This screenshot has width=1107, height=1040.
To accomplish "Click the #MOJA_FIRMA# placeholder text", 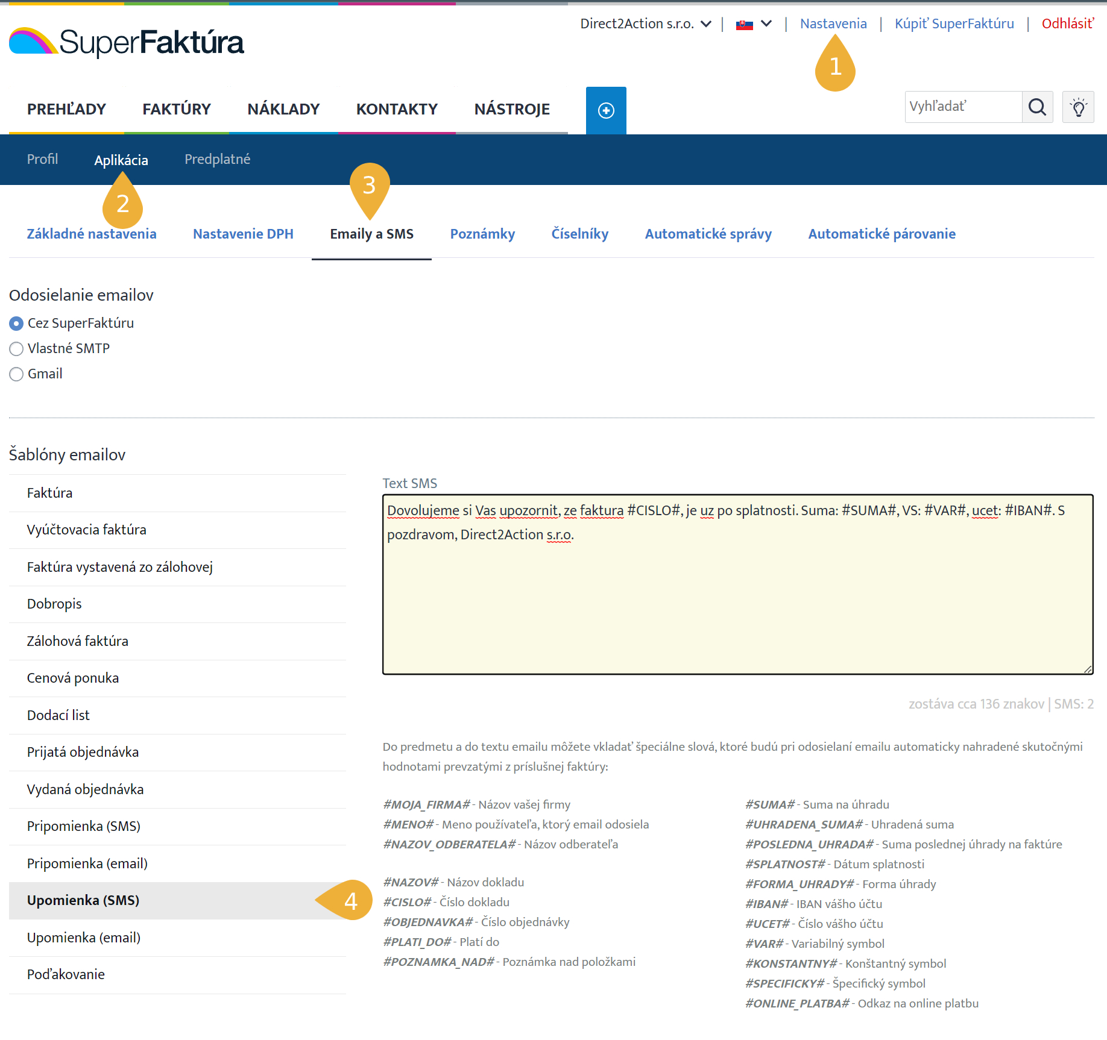I will tap(426, 805).
